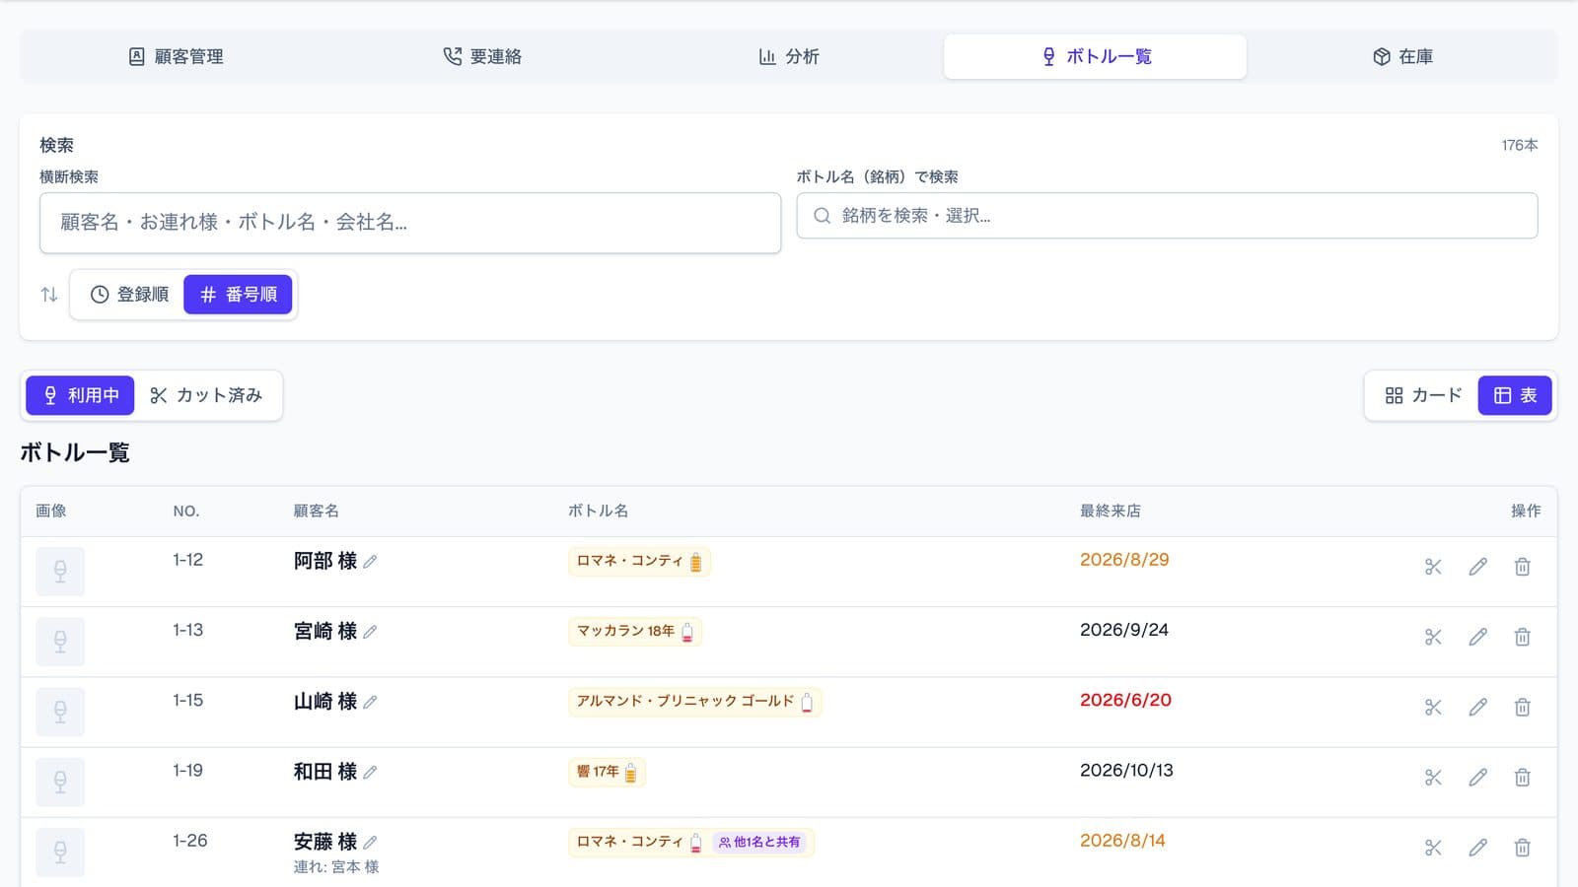
Task: Rename customer 宮崎 様 via pencil
Action: 370,632
